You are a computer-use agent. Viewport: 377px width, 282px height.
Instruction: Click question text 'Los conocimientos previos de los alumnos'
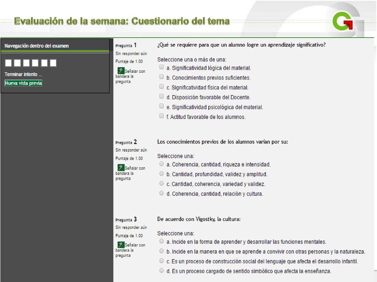pyautogui.click(x=222, y=142)
